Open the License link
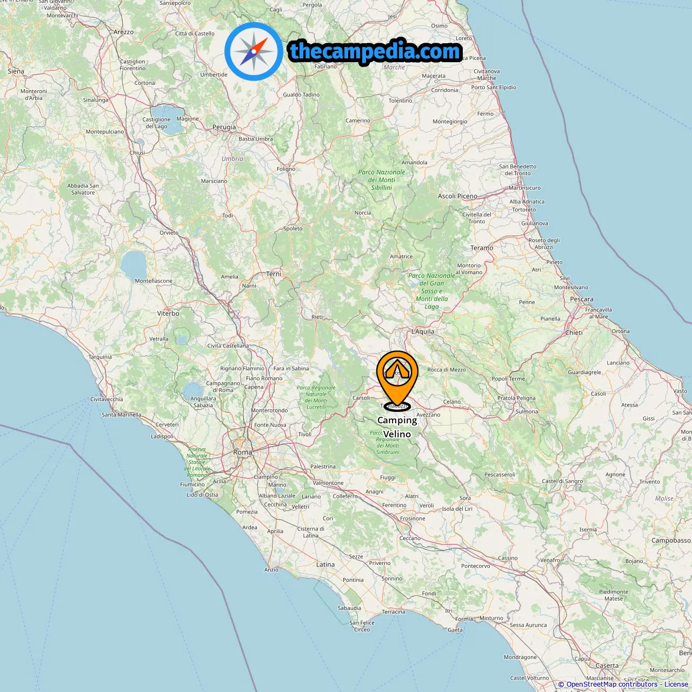This screenshot has height=692, width=692. (676, 684)
